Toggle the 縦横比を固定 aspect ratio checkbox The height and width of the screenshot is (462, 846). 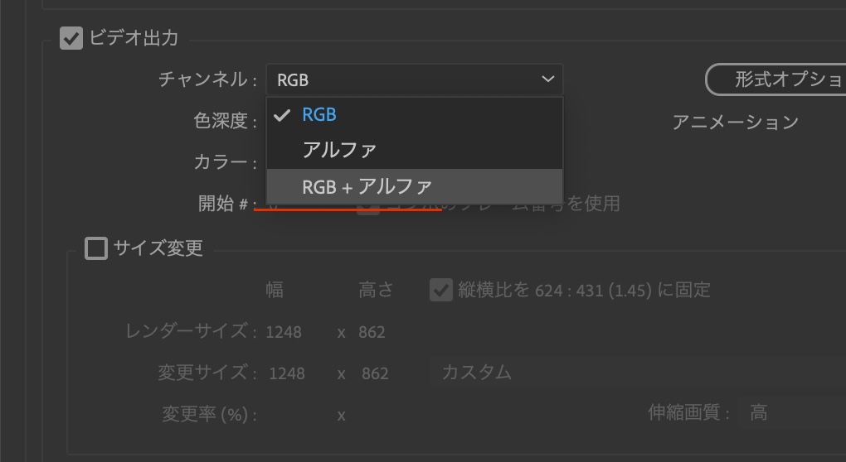click(441, 290)
